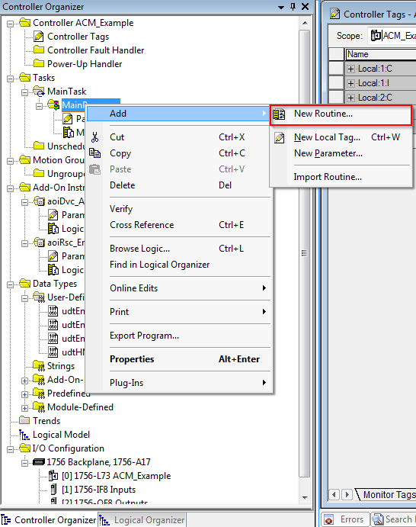This screenshot has height=527, width=416.
Task: Click the New Routine ladder icon
Action: [x=279, y=114]
